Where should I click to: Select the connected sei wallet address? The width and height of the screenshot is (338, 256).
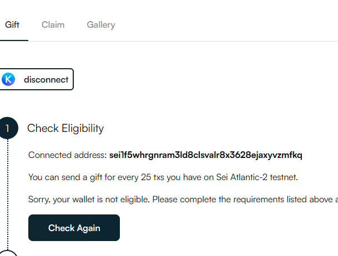point(206,155)
